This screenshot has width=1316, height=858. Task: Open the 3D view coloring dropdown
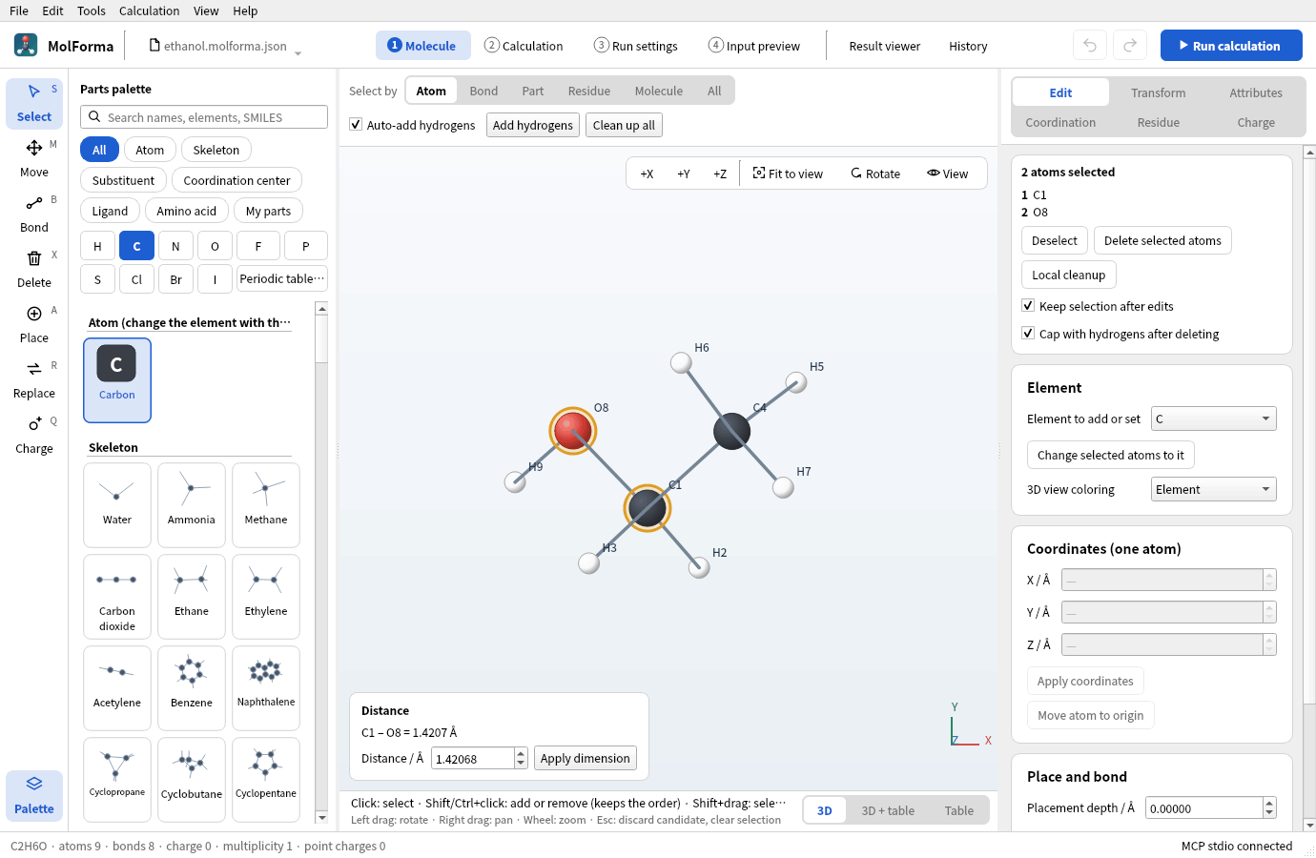(x=1213, y=489)
